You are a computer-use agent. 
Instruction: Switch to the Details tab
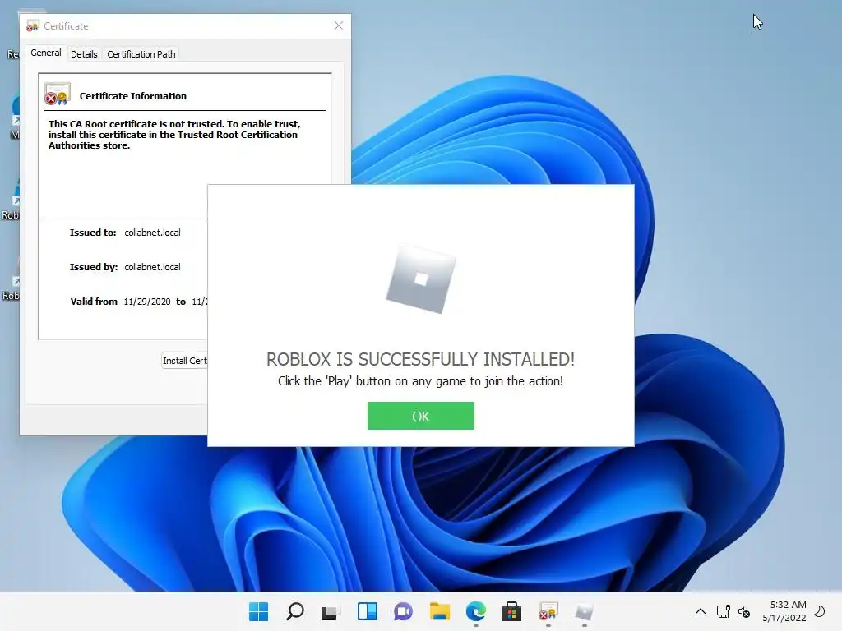[x=84, y=54]
